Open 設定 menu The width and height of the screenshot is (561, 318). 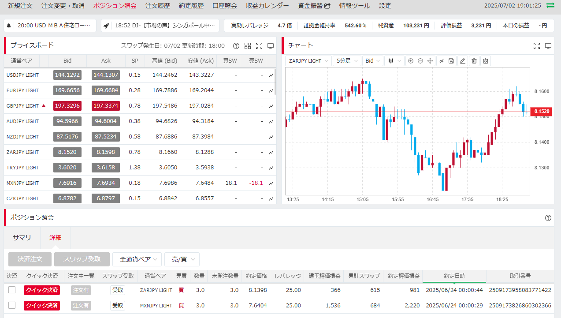(x=385, y=6)
